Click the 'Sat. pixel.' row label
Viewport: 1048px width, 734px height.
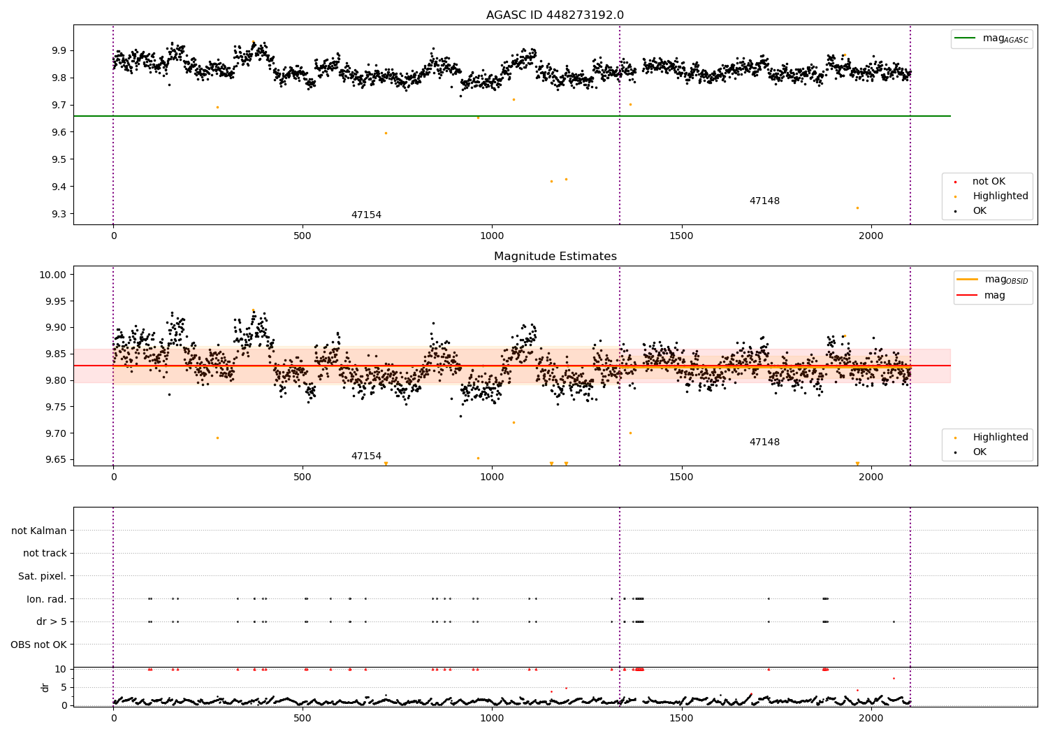tap(43, 576)
